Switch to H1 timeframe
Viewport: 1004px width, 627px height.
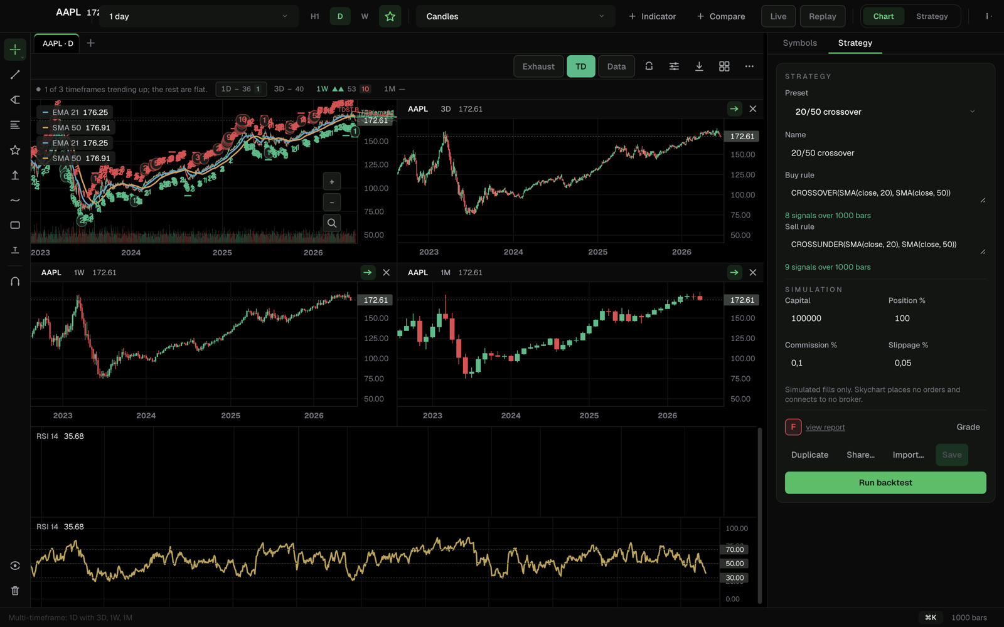click(x=315, y=16)
